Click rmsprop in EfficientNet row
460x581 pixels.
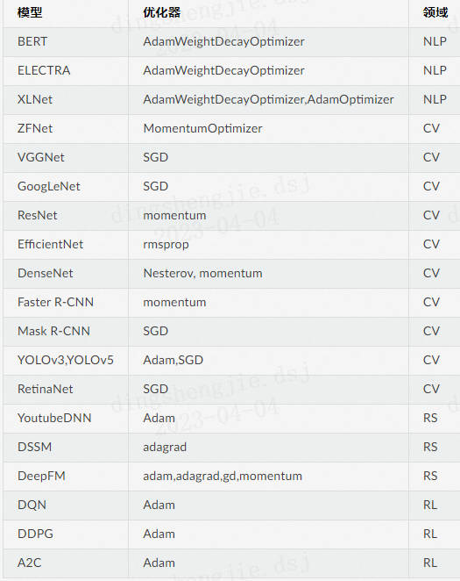pyautogui.click(x=166, y=245)
